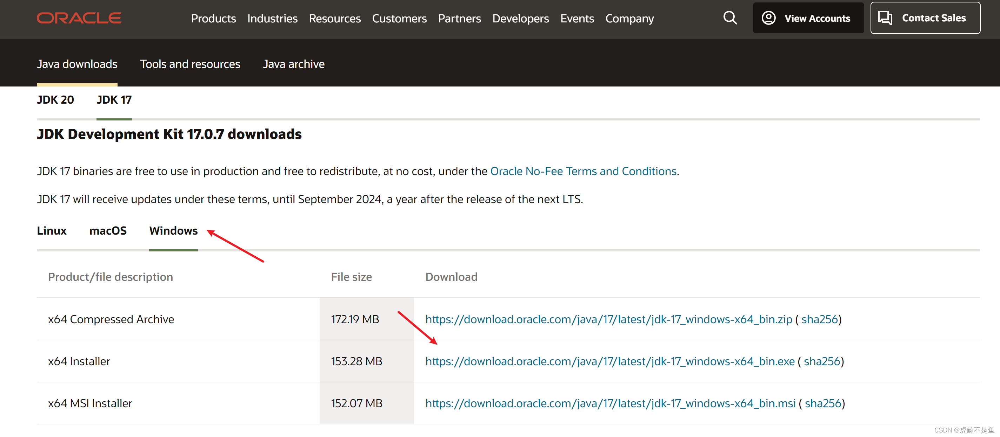Select the JDK 17 tab

click(114, 100)
